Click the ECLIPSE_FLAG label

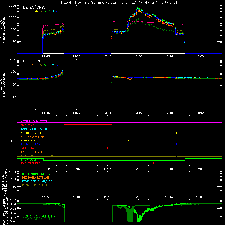[x=31, y=144]
